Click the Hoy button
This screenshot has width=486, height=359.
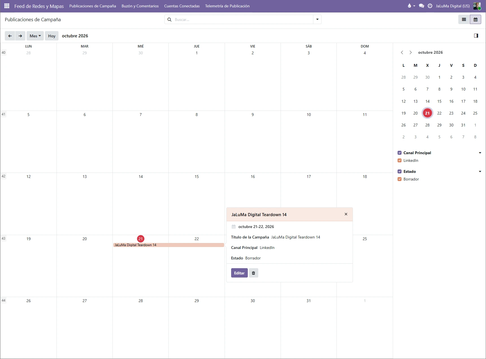52,36
